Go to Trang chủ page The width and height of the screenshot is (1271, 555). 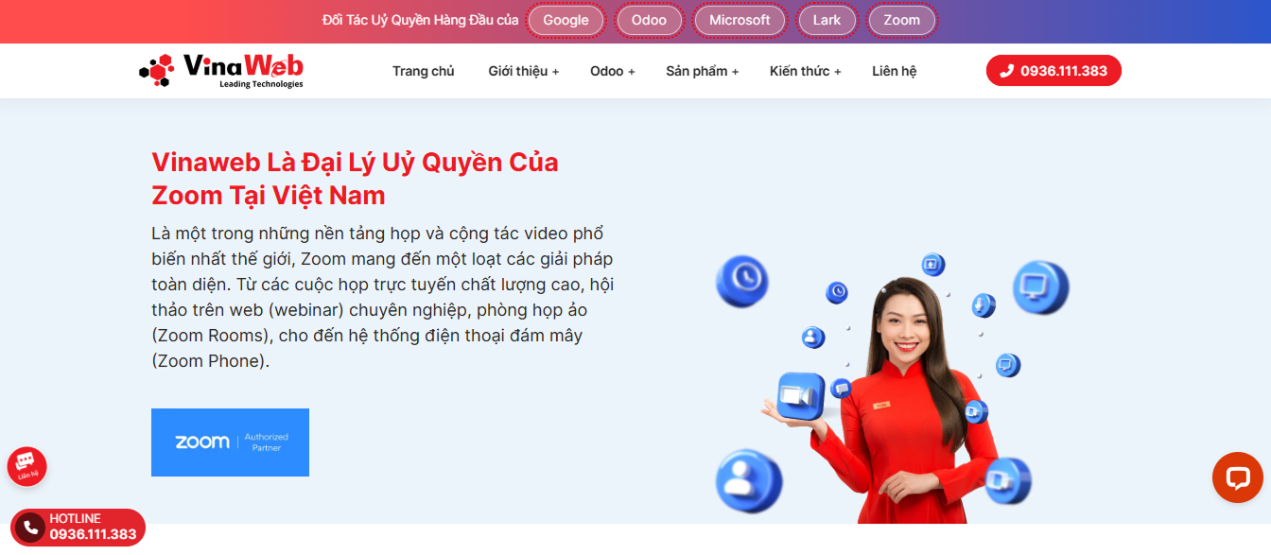tap(423, 71)
